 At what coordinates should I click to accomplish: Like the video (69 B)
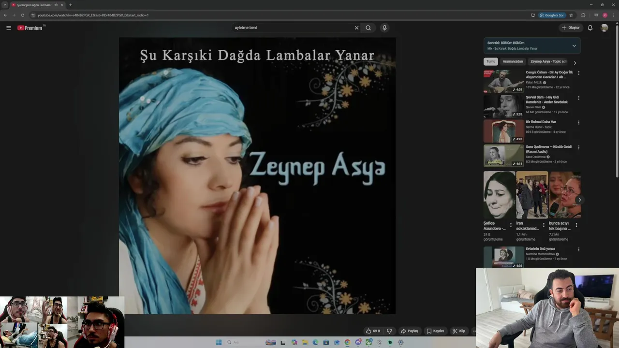click(373, 331)
